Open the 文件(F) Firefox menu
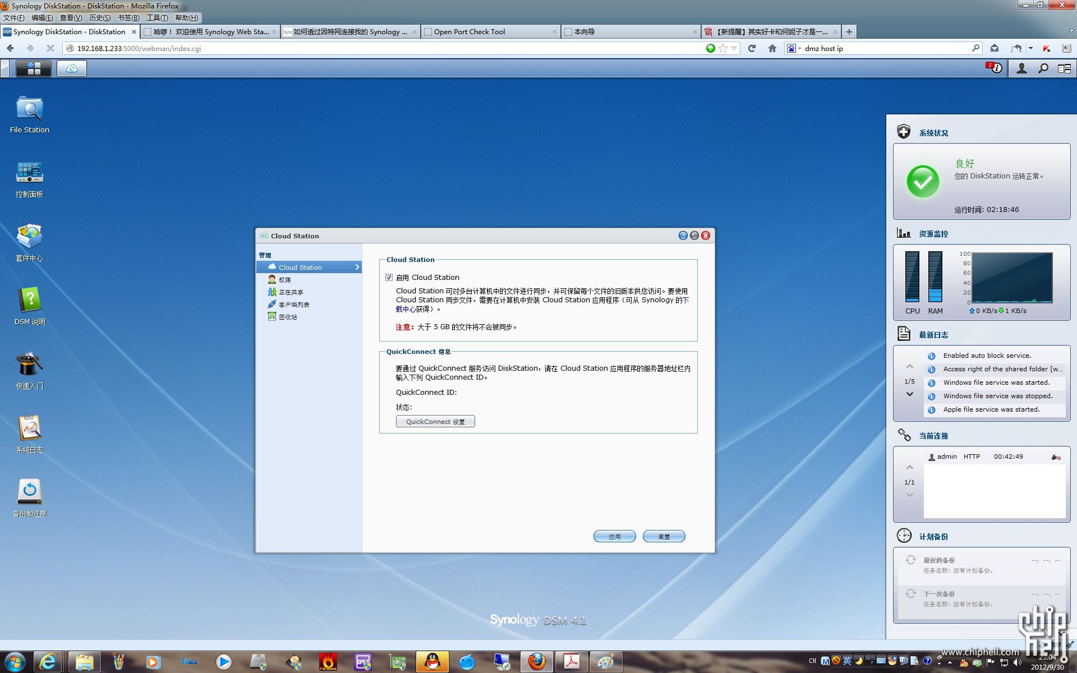This screenshot has width=1077, height=673. coord(13,18)
